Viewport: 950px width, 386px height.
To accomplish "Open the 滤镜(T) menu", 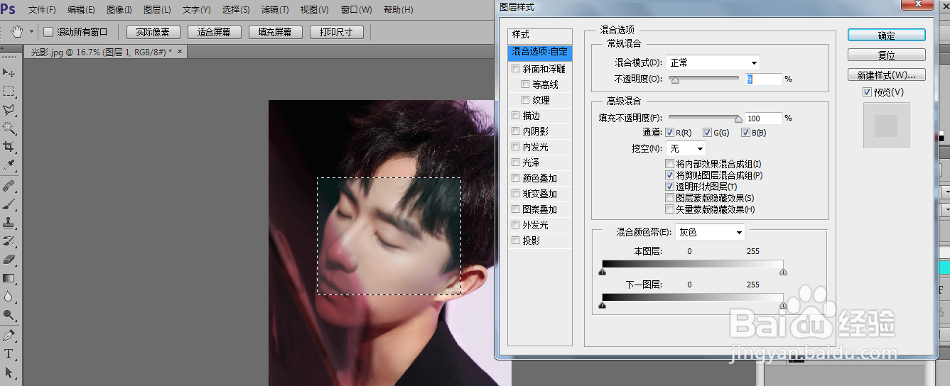I will (x=275, y=10).
